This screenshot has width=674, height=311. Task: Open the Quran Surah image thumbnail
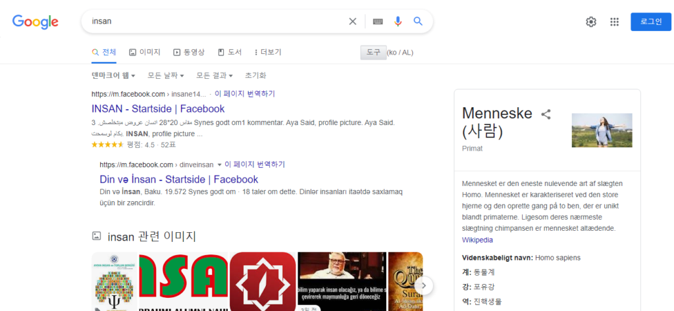tap(405, 281)
